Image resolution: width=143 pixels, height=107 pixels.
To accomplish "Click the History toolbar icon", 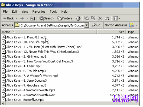I will pos(78,18).
